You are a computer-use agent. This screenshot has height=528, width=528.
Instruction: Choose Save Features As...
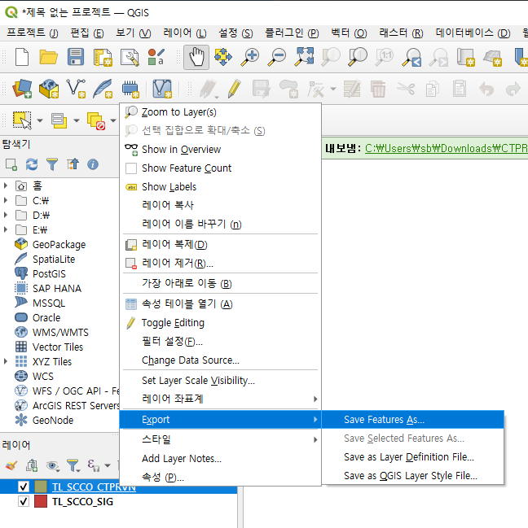pyautogui.click(x=412, y=420)
